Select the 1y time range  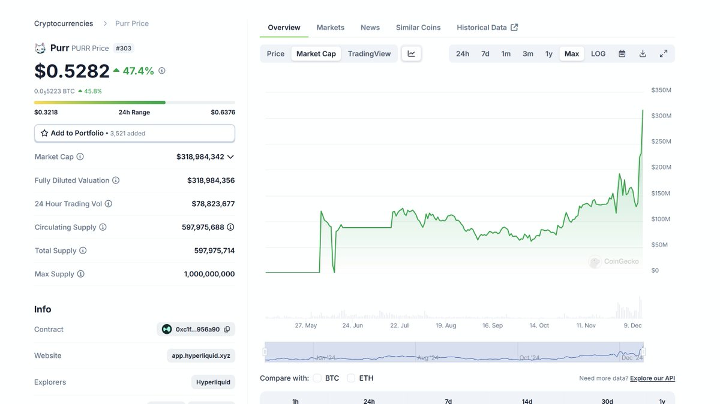pos(549,53)
